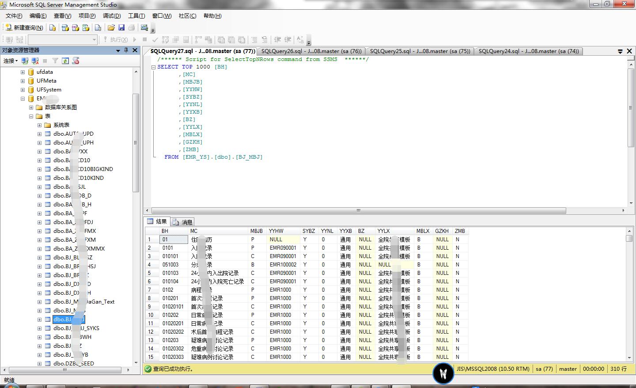
Task: Click the Uncomment selected lines icon
Action: tap(264, 39)
